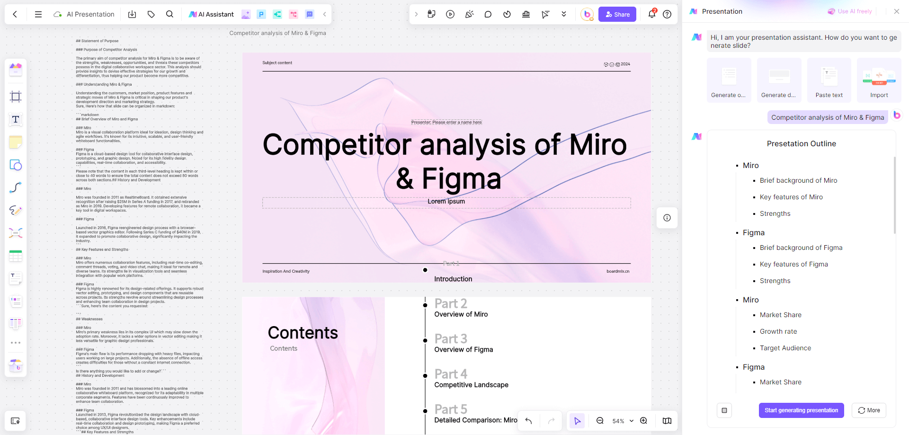Screen dimensions: 909x435
Task: Click the locked sticky note icon
Action: point(431,14)
